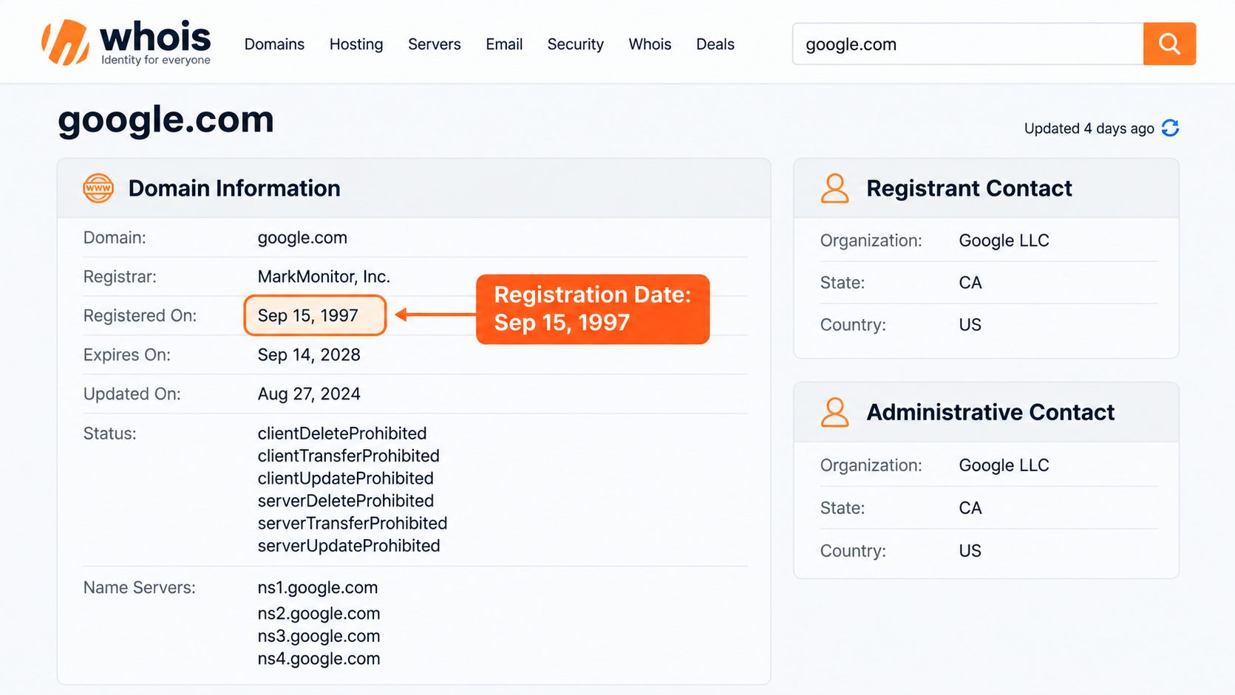Click the clientTransferProhibited status
The image size is (1235, 695).
349,456
